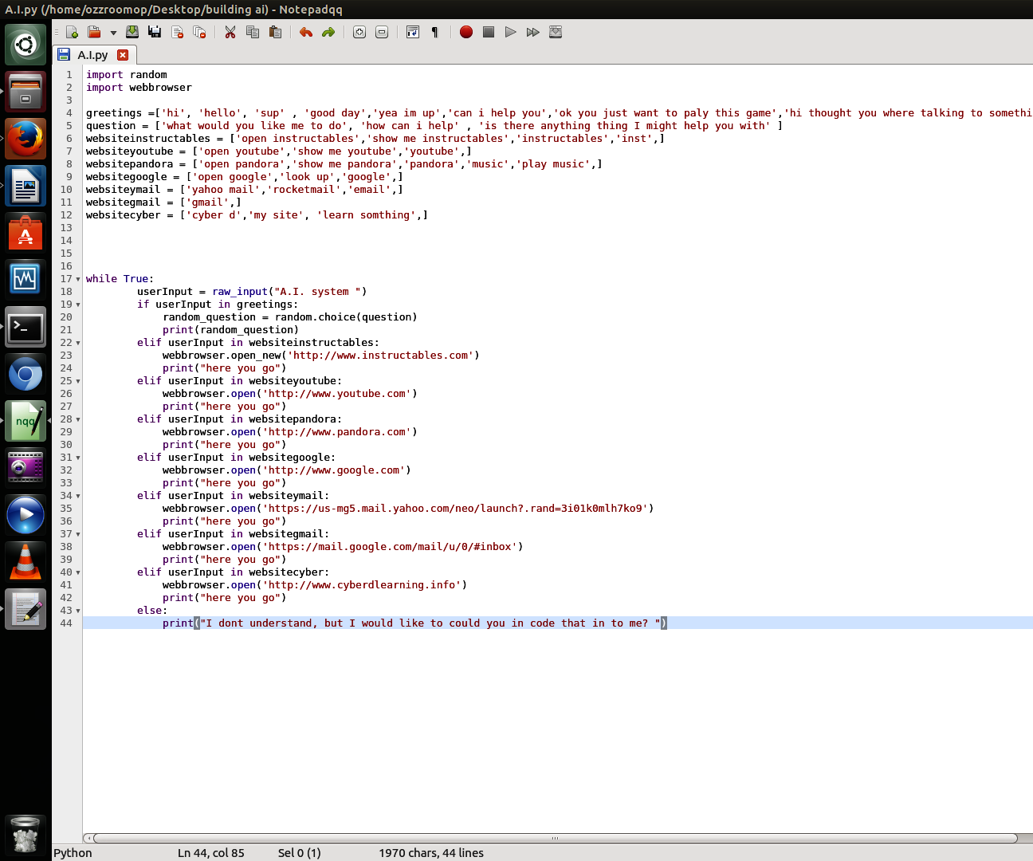
Task: Open the recent files dropdown arrow
Action: tap(112, 32)
